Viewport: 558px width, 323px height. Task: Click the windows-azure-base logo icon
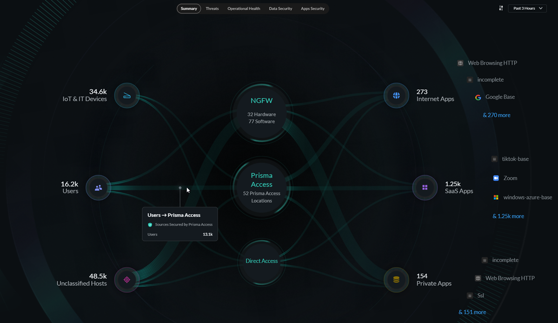(x=496, y=198)
